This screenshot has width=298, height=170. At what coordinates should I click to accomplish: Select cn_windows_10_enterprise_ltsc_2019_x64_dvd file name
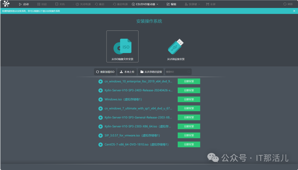[138, 81]
